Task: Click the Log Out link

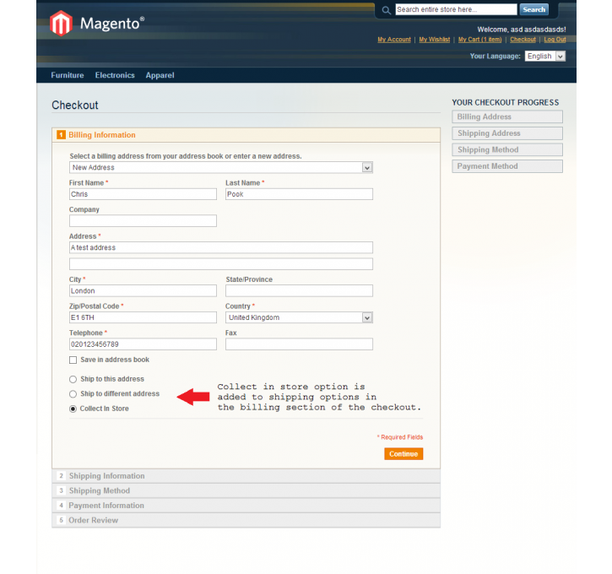Action: pos(555,40)
